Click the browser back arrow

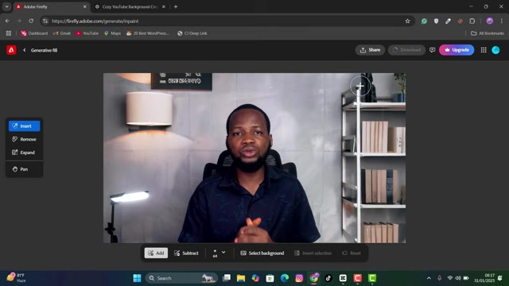click(x=7, y=21)
